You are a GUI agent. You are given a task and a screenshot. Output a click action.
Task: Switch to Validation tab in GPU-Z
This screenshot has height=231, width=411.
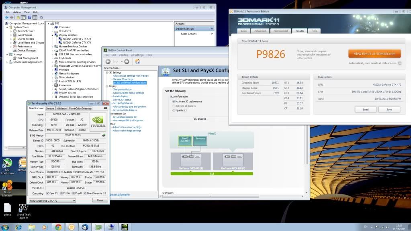coord(61,108)
